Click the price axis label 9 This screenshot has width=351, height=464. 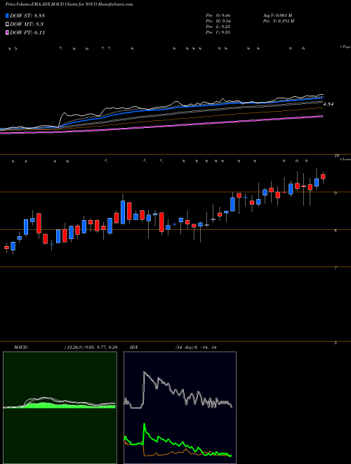(x=336, y=193)
